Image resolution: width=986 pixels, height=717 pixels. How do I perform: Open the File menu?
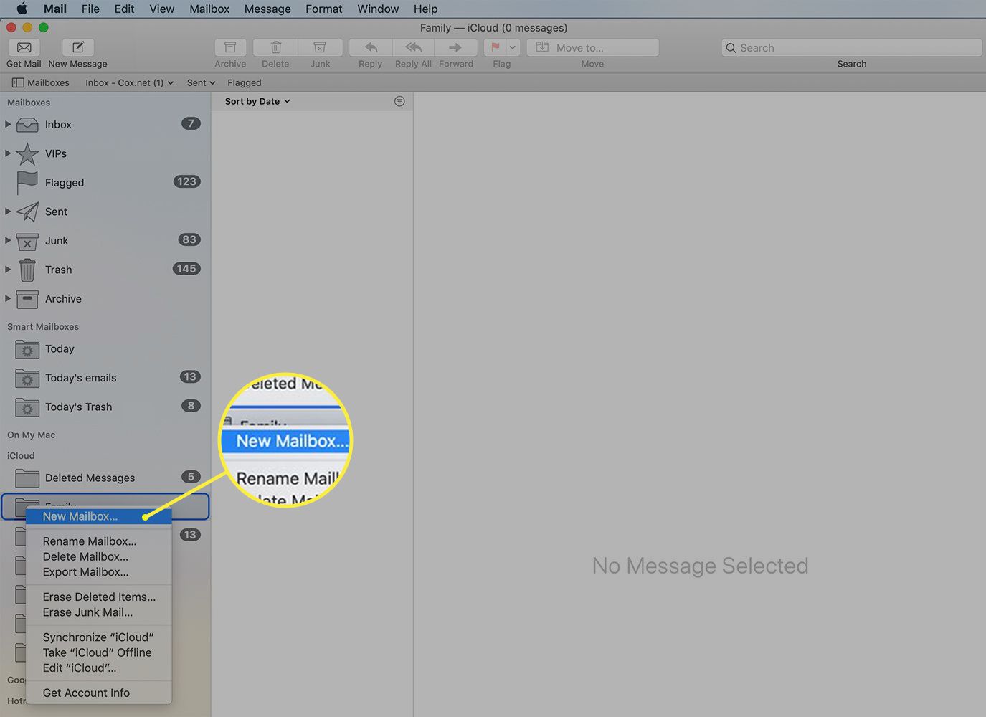pos(90,9)
